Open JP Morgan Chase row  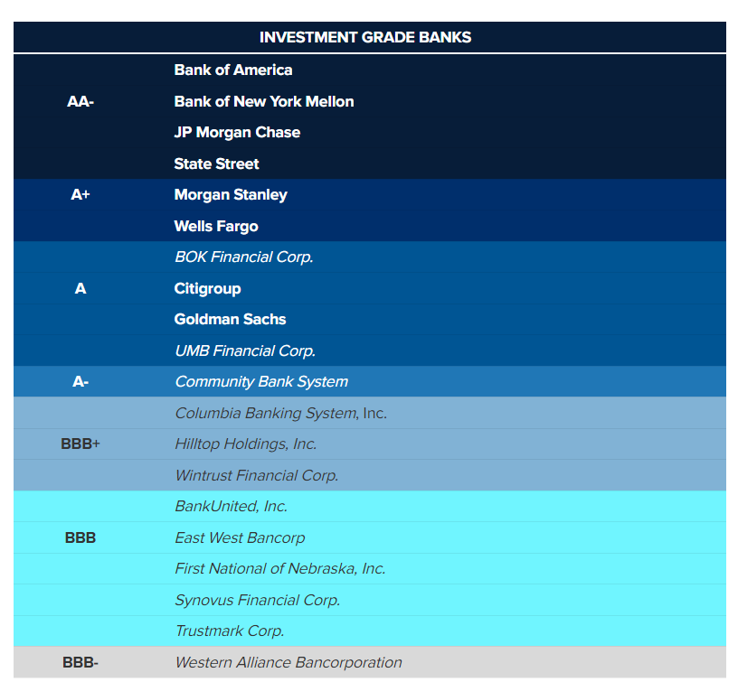tap(237, 133)
